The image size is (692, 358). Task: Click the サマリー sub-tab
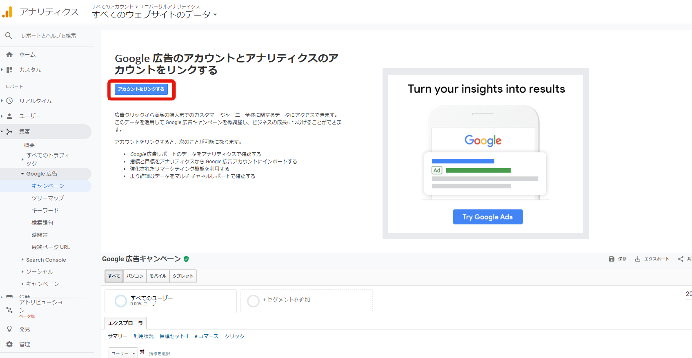pos(118,336)
